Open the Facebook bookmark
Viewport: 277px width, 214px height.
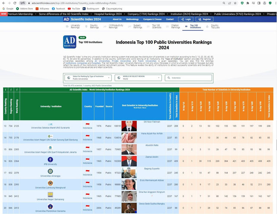pos(58,9)
